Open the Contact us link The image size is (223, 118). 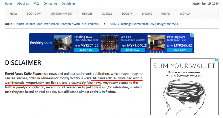(x=50, y=3)
